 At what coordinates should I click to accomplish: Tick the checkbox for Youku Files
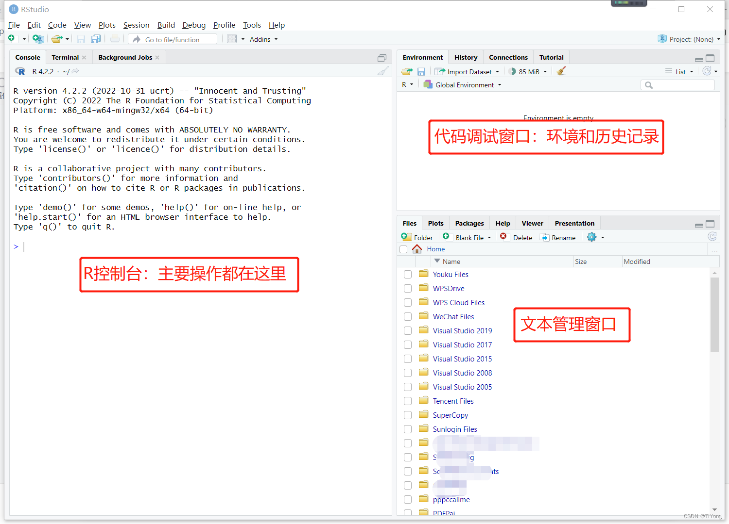coord(408,275)
